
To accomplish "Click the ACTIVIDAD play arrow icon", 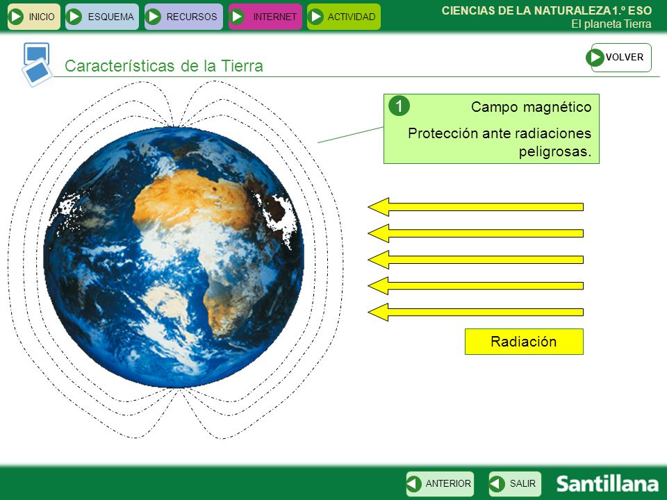I will [315, 17].
